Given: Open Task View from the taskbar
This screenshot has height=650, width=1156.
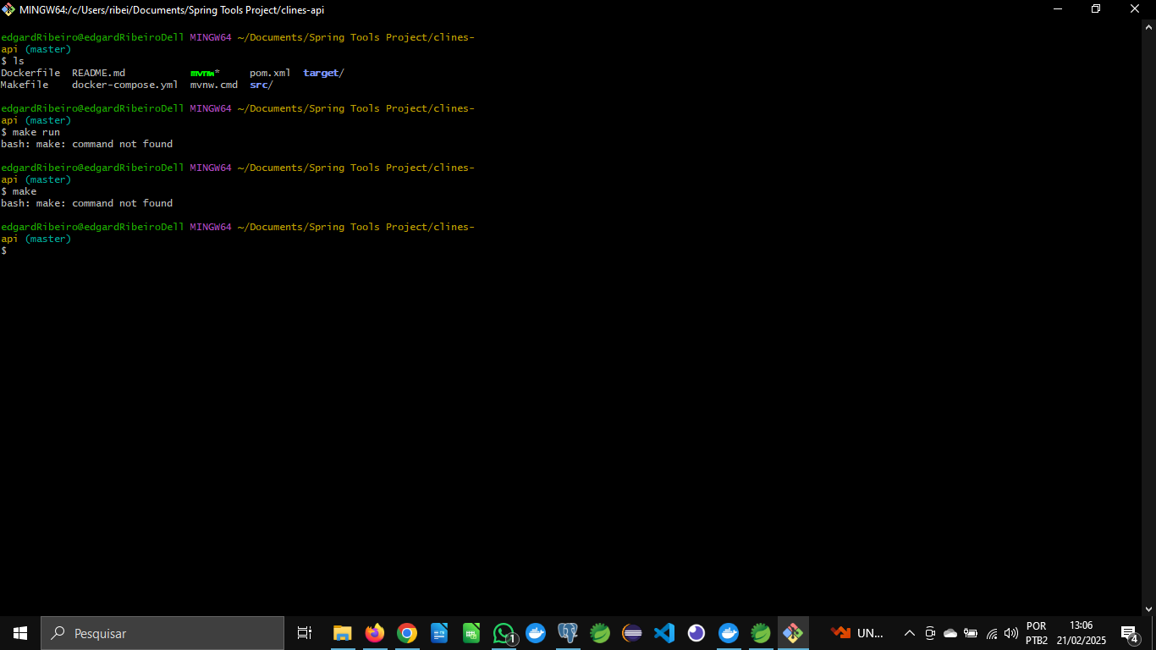Looking at the screenshot, I should click(x=305, y=633).
